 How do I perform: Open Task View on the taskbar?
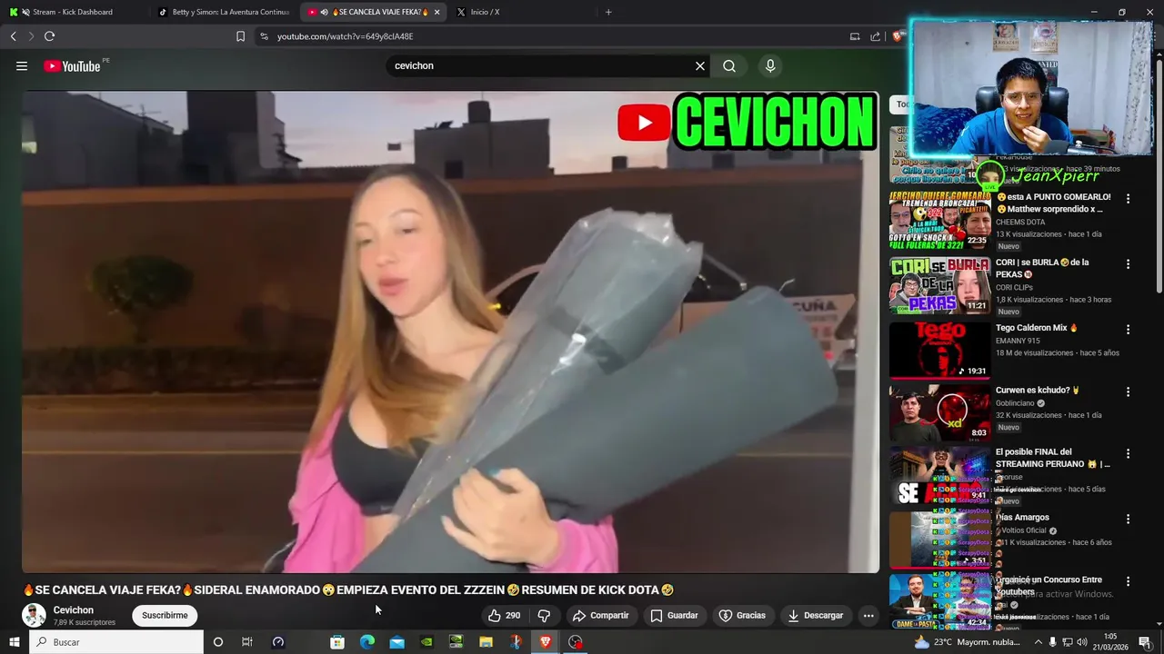(x=246, y=642)
